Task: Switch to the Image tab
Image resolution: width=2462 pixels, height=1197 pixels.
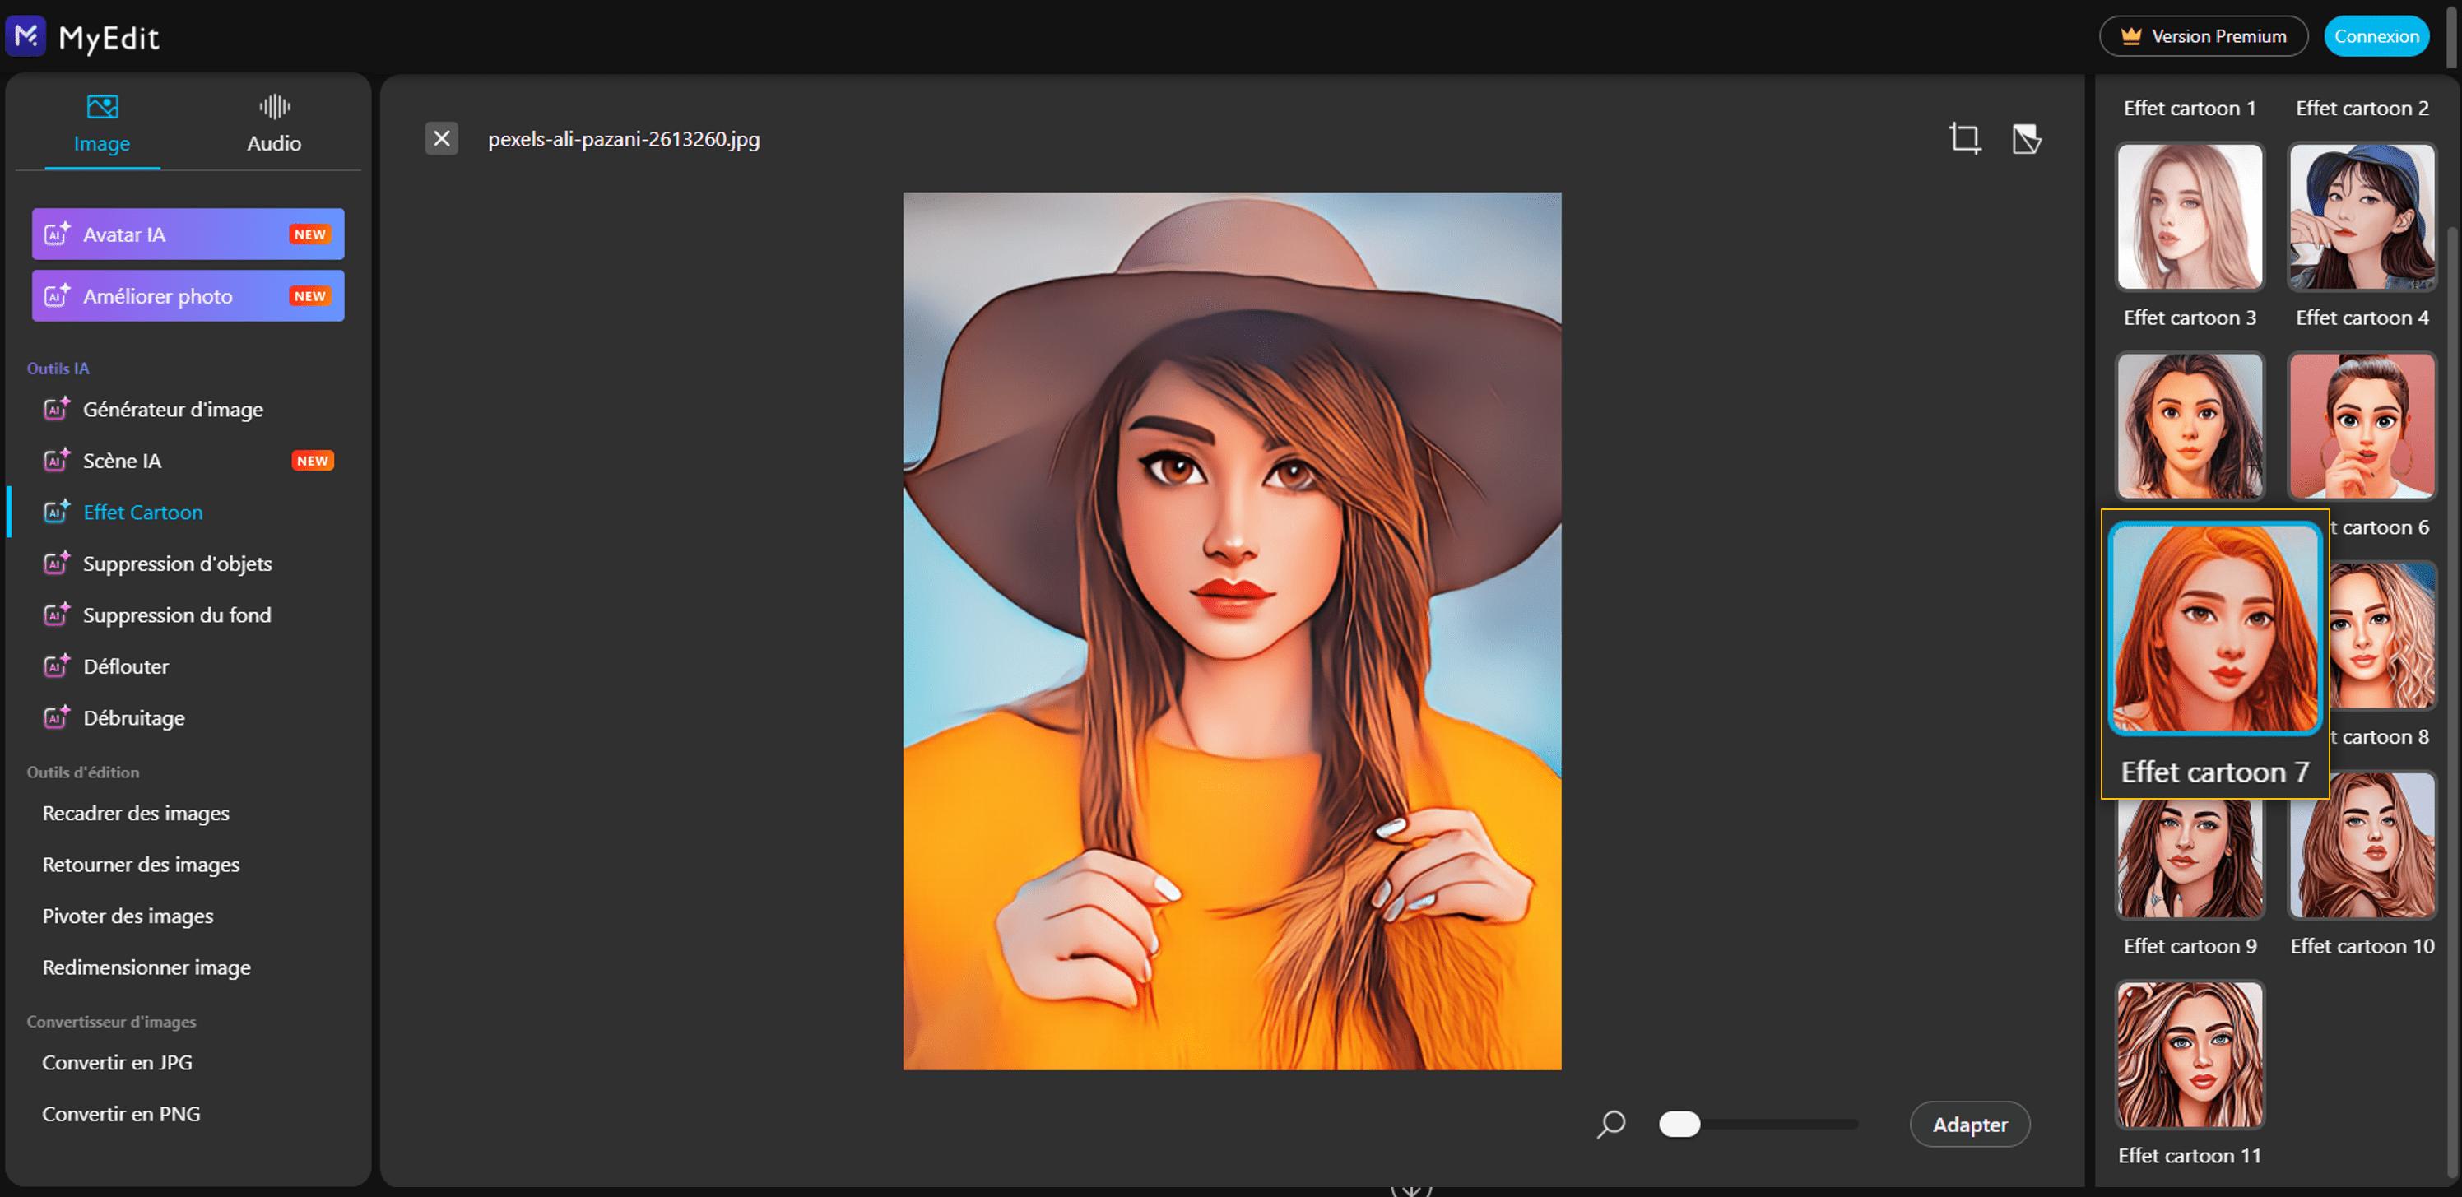Action: tap(102, 124)
